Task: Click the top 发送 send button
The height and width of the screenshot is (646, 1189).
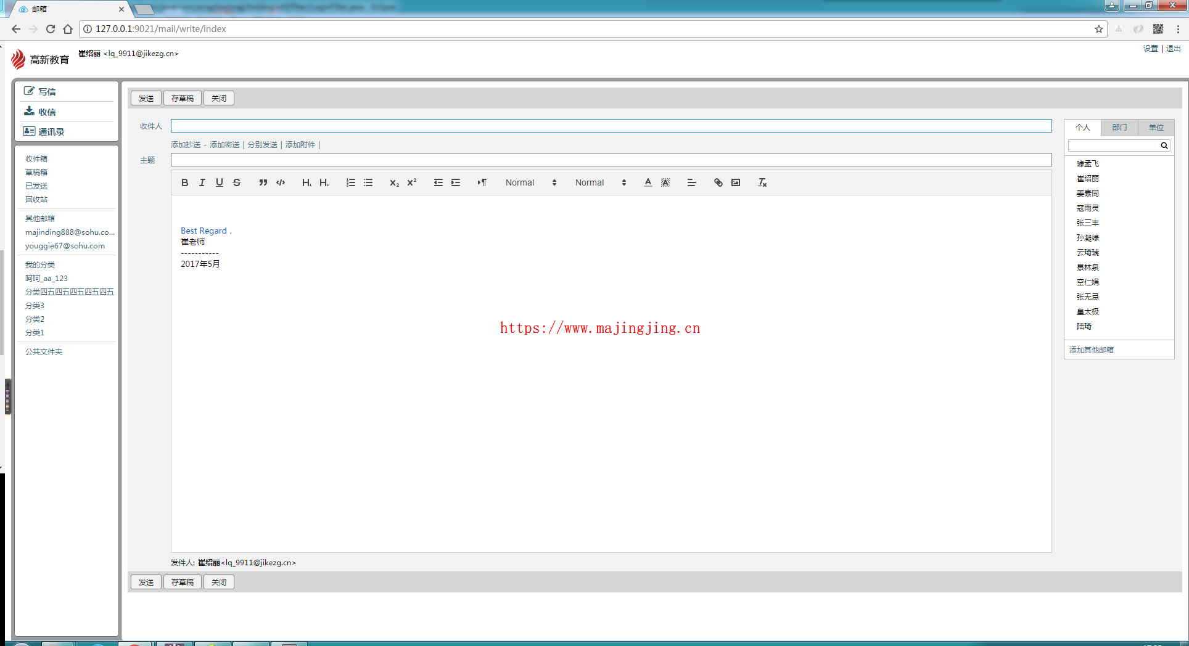Action: (x=146, y=98)
